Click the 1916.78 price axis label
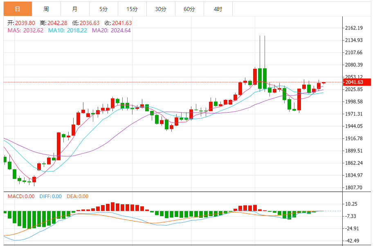The height and width of the screenshot is (246, 375). tap(354, 139)
